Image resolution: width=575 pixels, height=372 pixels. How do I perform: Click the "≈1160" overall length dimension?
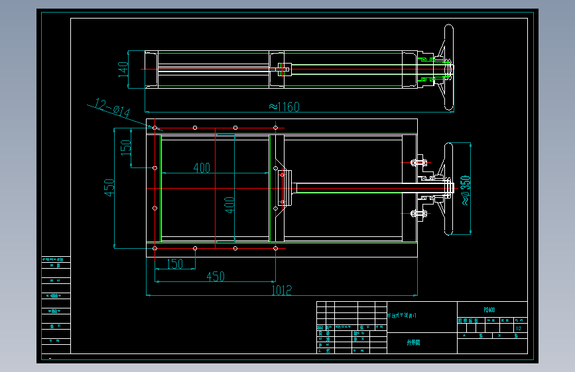285,107
